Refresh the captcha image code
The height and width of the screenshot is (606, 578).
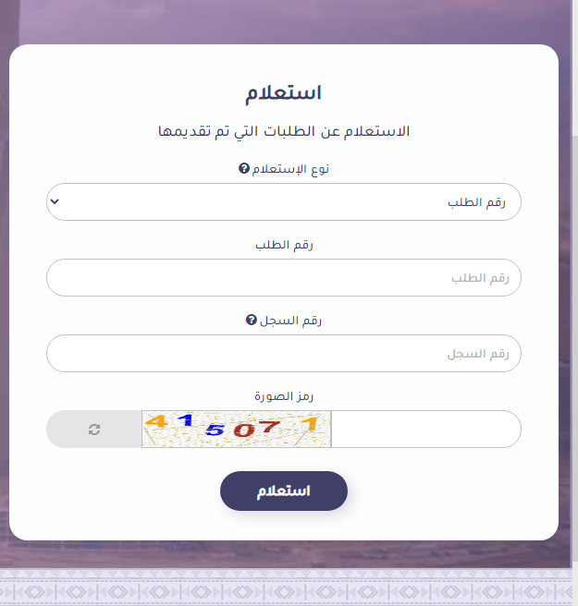[93, 430]
